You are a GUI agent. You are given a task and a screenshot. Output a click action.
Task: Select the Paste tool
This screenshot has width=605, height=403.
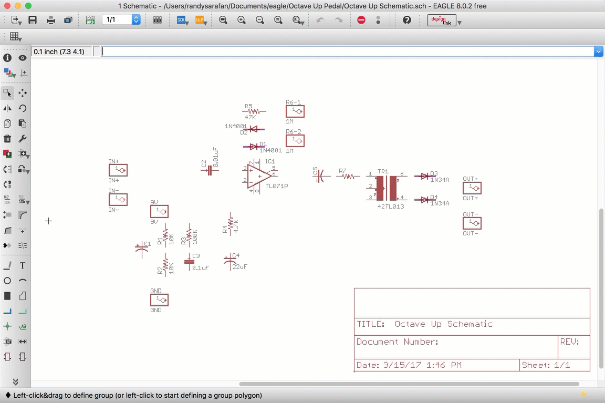[x=23, y=123]
